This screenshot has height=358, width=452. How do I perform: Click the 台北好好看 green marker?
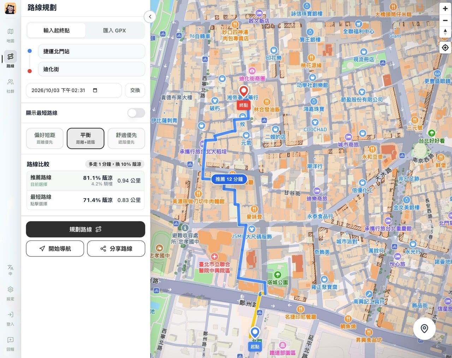431,133
